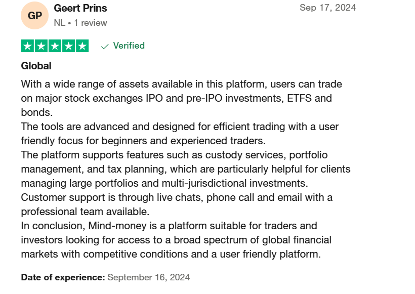Viewport: 415px width, 294px height.
Task: Click the third green rating star
Action: [55, 46]
